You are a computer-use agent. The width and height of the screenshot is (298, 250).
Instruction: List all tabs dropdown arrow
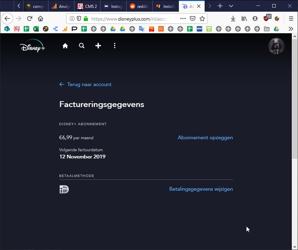click(231, 6)
